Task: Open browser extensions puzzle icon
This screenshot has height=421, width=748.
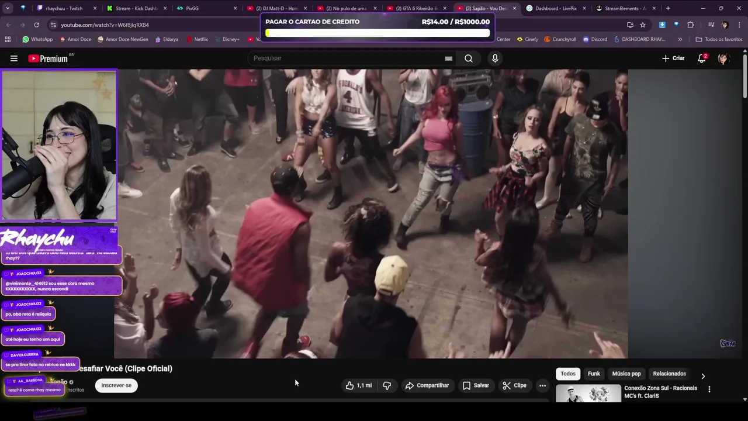Action: coord(691,25)
